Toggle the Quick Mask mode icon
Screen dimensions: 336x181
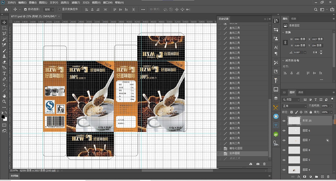[x=4, y=125]
